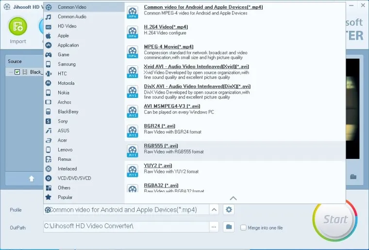This screenshot has width=369, height=250.
Task: Click the OutPath text field
Action: click(x=126, y=226)
